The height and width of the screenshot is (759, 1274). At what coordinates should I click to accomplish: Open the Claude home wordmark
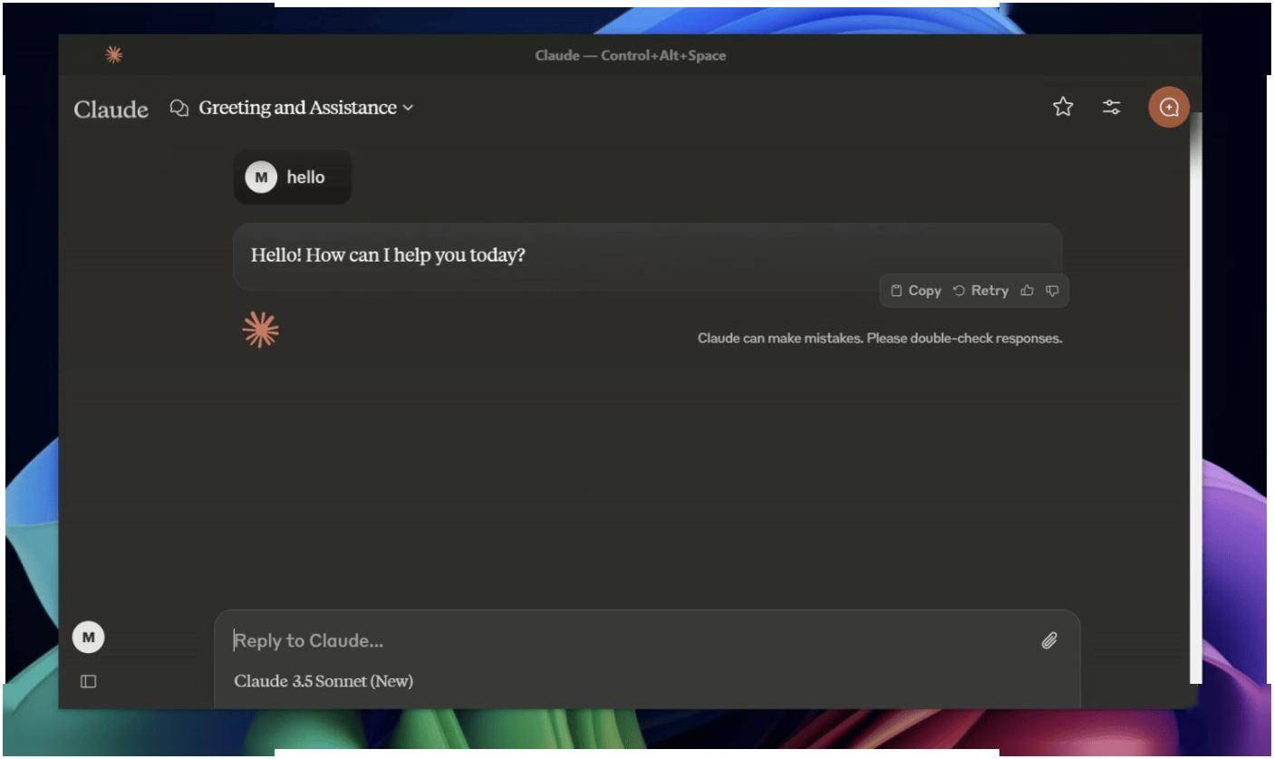tap(111, 109)
